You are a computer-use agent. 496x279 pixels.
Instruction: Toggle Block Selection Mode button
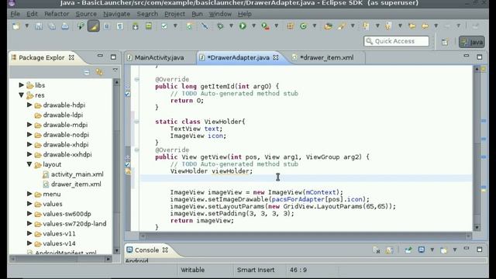pos(107,26)
